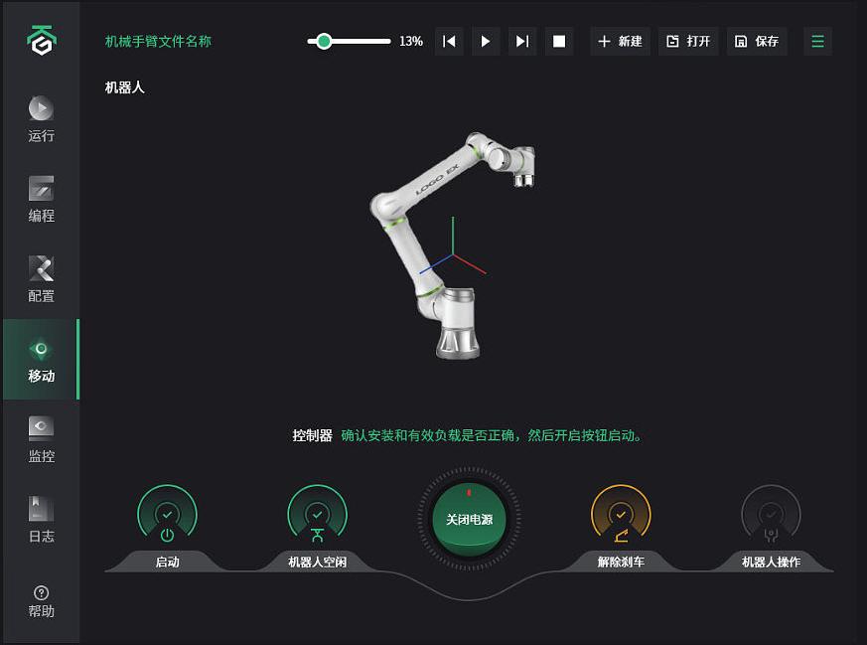Viewport: 867px width, 645px height.
Task: Click the 新建 (New) button
Action: (620, 41)
